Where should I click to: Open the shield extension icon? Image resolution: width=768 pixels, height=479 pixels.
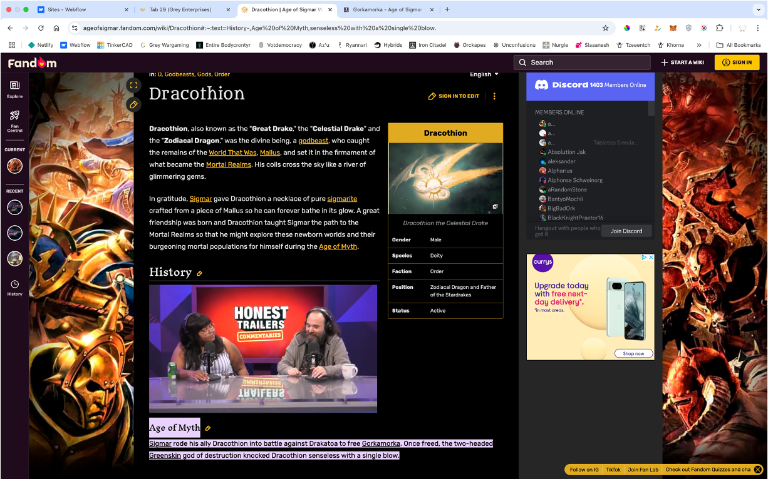point(689,28)
